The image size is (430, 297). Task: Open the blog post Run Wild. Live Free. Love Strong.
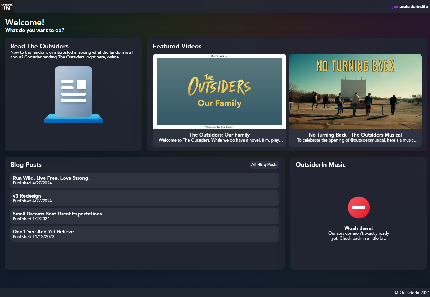tap(144, 180)
